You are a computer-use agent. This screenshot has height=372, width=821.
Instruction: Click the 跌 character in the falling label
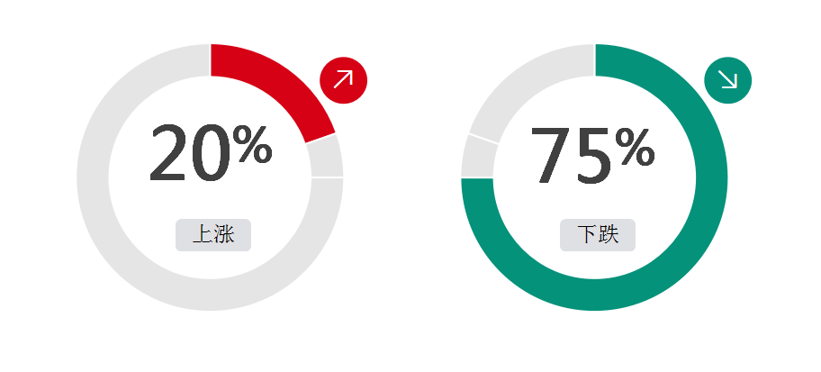point(609,235)
